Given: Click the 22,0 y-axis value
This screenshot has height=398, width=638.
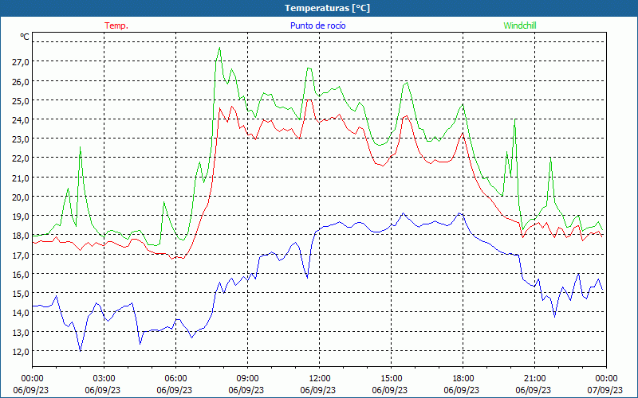Looking at the screenshot, I should point(21,158).
